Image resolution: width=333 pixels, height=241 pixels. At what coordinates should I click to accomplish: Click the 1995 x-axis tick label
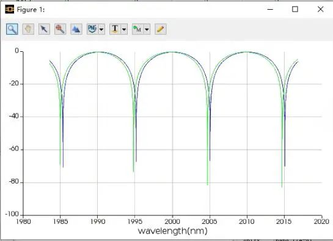[135, 221]
